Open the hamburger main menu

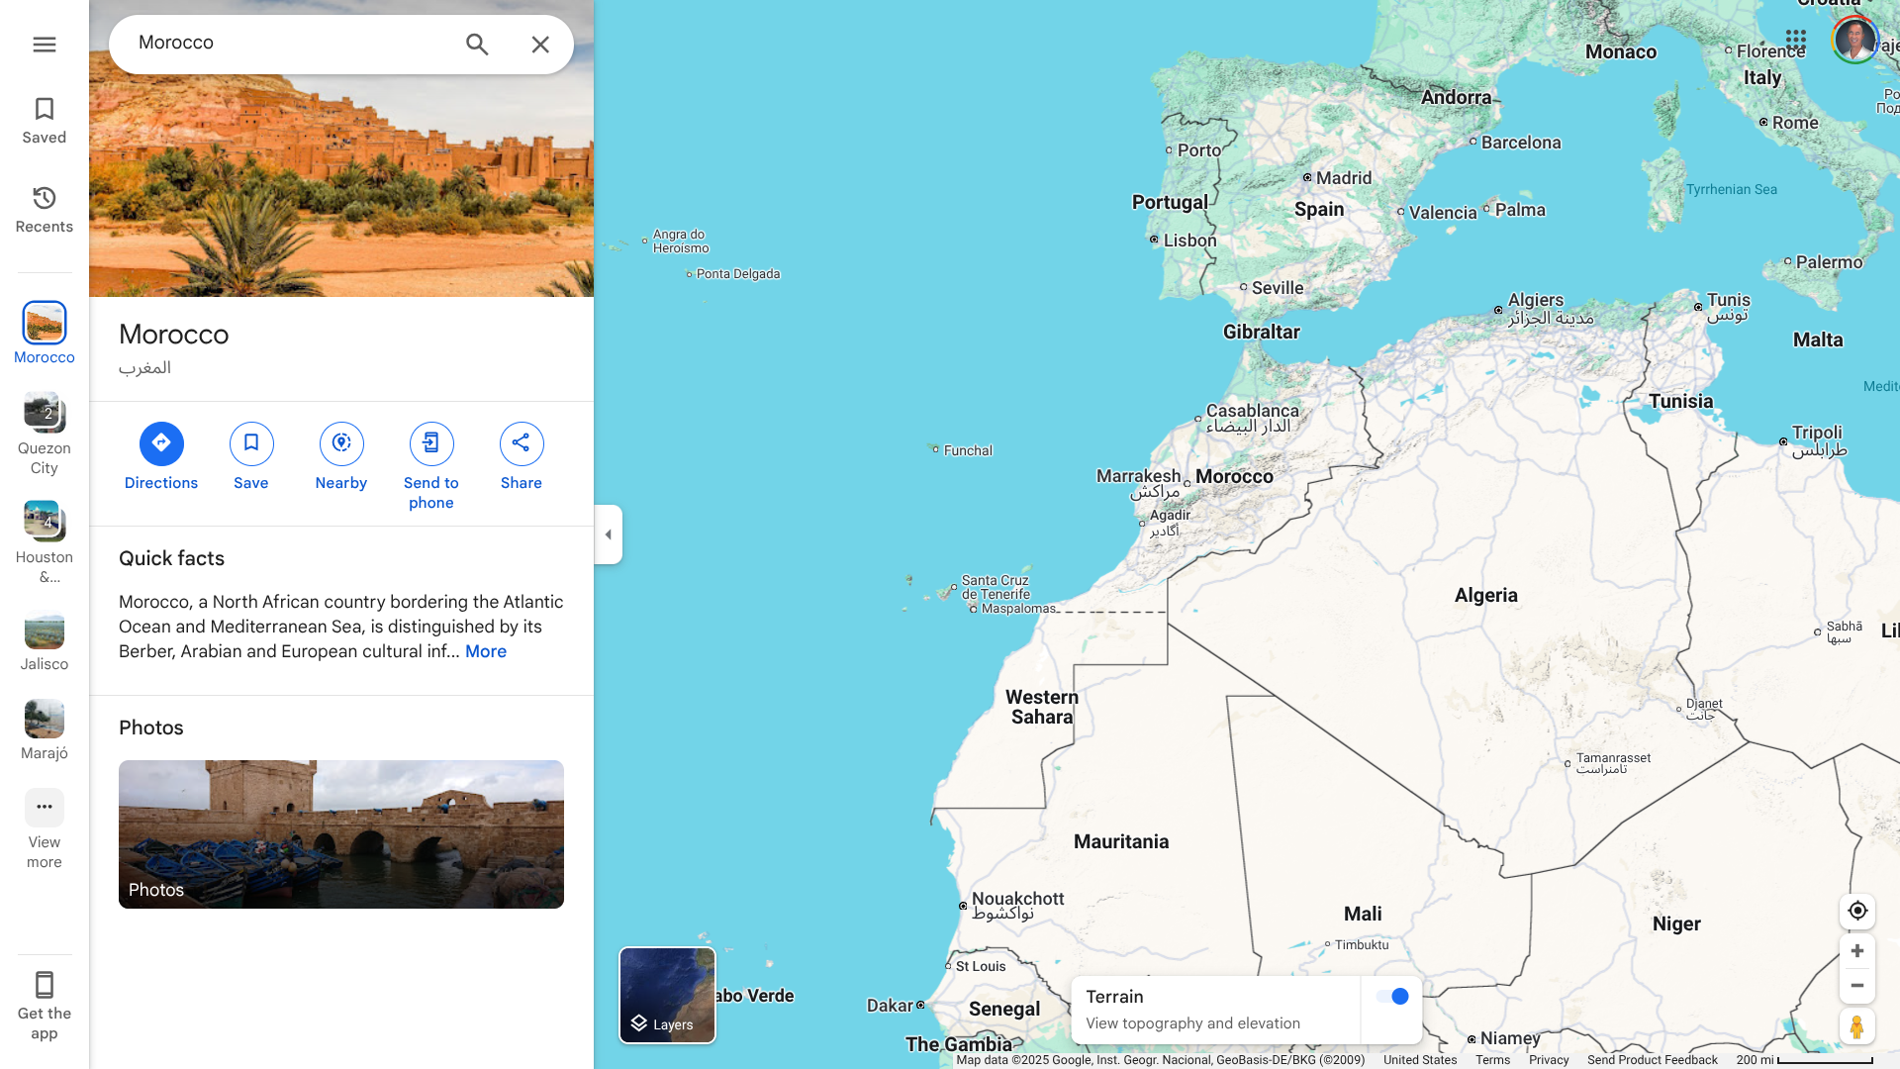pos(45,45)
